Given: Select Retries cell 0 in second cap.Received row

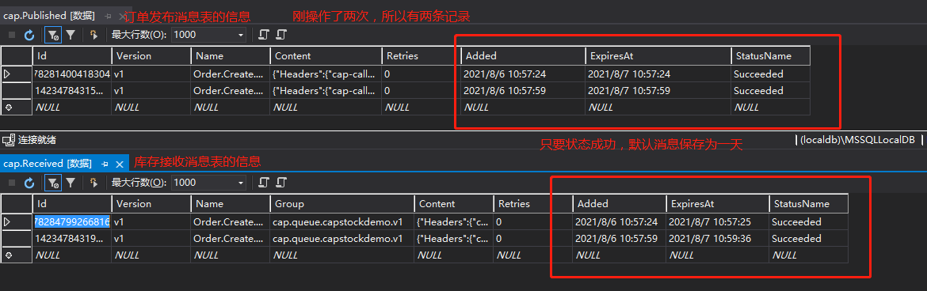Looking at the screenshot, I should (x=532, y=239).
